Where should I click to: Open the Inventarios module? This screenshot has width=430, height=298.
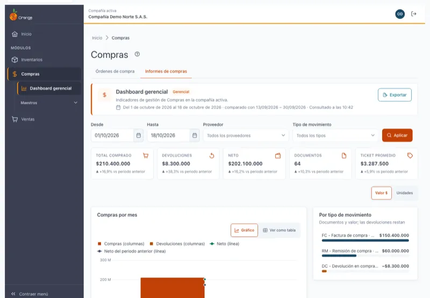pyautogui.click(x=44, y=60)
